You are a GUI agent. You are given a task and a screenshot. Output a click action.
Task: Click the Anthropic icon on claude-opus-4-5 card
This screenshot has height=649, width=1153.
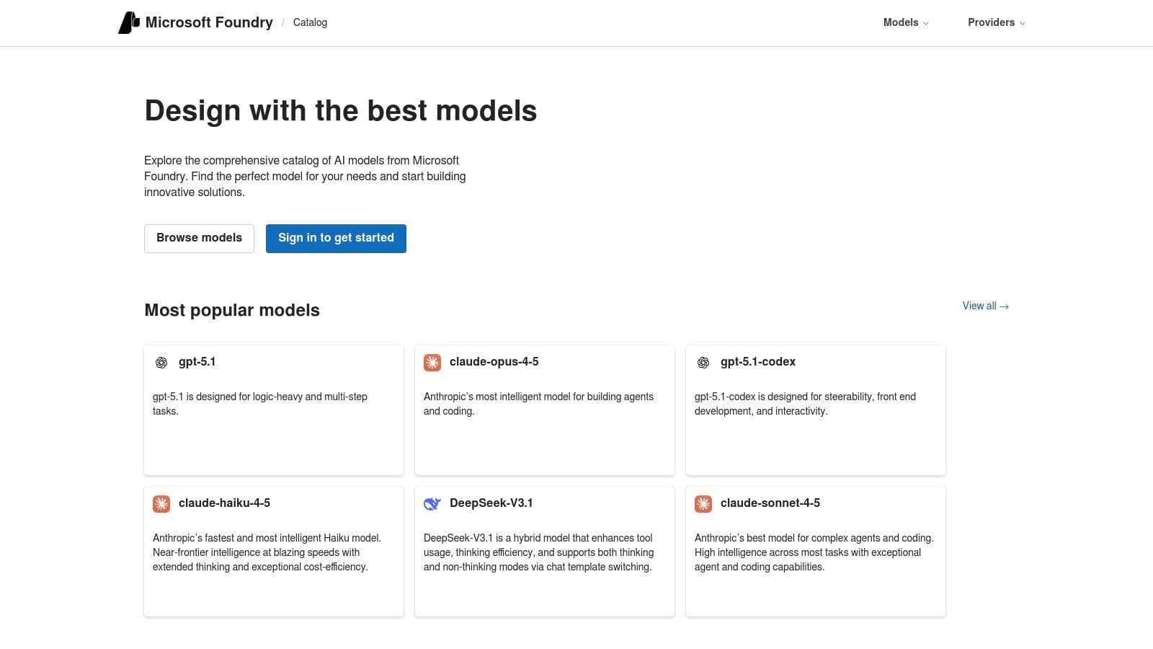pyautogui.click(x=432, y=363)
